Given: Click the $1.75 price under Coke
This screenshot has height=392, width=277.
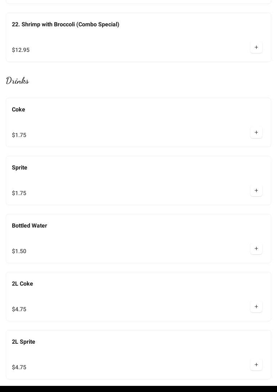Looking at the screenshot, I should click(19, 135).
